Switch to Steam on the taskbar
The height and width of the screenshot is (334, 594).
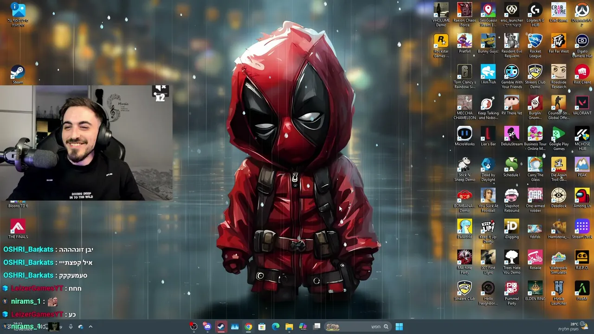tap(221, 327)
